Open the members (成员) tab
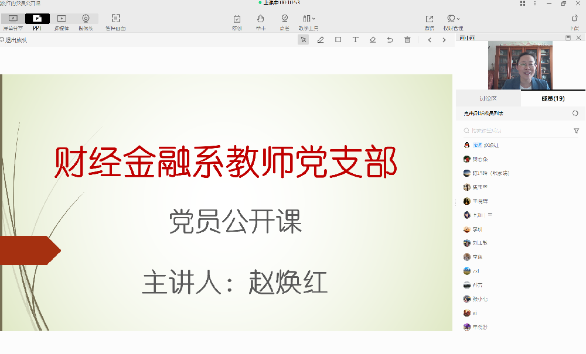586x354 pixels. coord(553,98)
